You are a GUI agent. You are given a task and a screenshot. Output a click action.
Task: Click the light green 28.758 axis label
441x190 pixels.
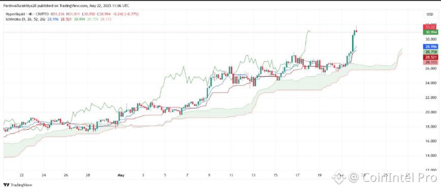pos(430,52)
